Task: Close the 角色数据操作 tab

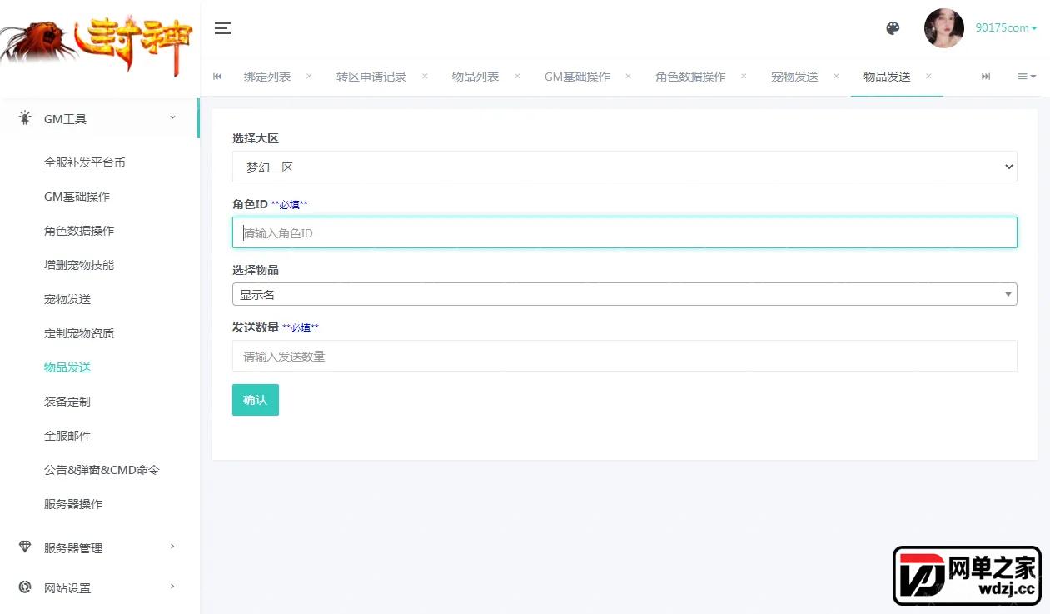Action: click(x=744, y=76)
